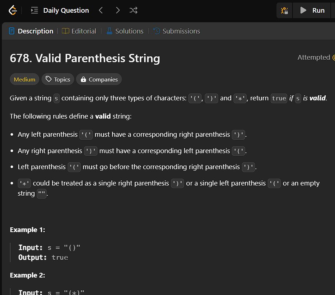The image size is (335, 295).
Task: Open the Daily Question problem list
Action: coord(35,11)
